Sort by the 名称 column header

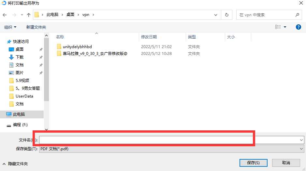click(60, 37)
